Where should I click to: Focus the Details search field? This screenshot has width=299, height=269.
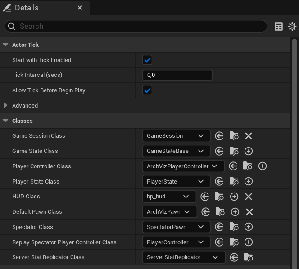(x=136, y=26)
